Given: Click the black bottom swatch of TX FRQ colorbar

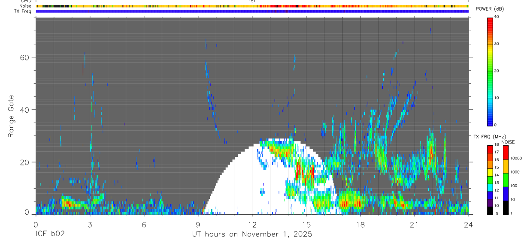Looking at the screenshot, I should pyautogui.click(x=490, y=210).
